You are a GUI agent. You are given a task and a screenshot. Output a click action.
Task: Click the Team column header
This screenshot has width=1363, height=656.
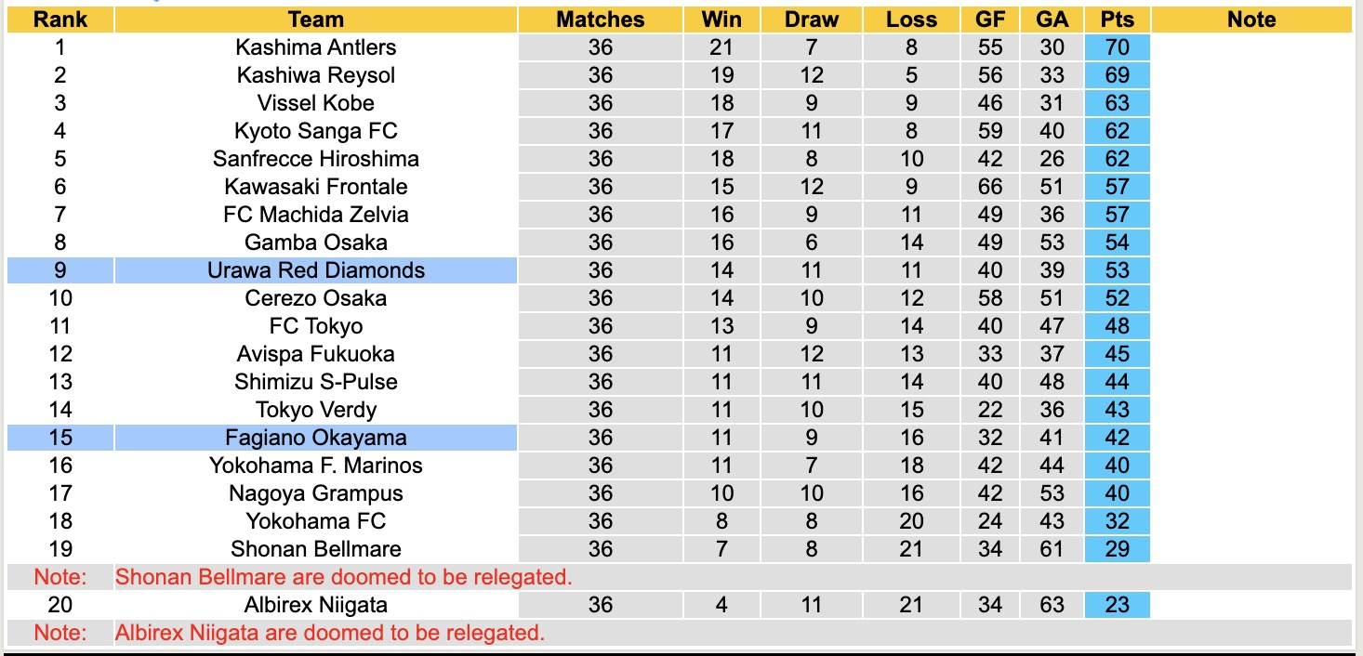point(316,20)
